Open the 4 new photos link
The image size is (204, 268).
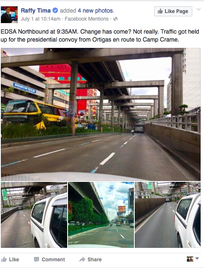tap(96, 11)
